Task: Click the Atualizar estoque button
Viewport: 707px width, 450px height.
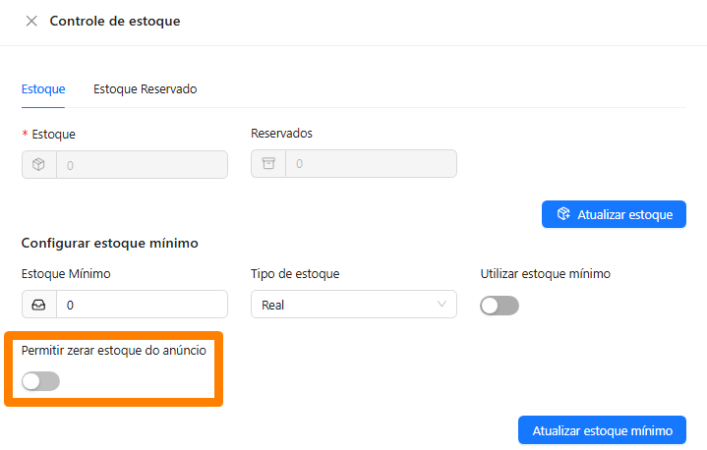Action: tap(615, 214)
